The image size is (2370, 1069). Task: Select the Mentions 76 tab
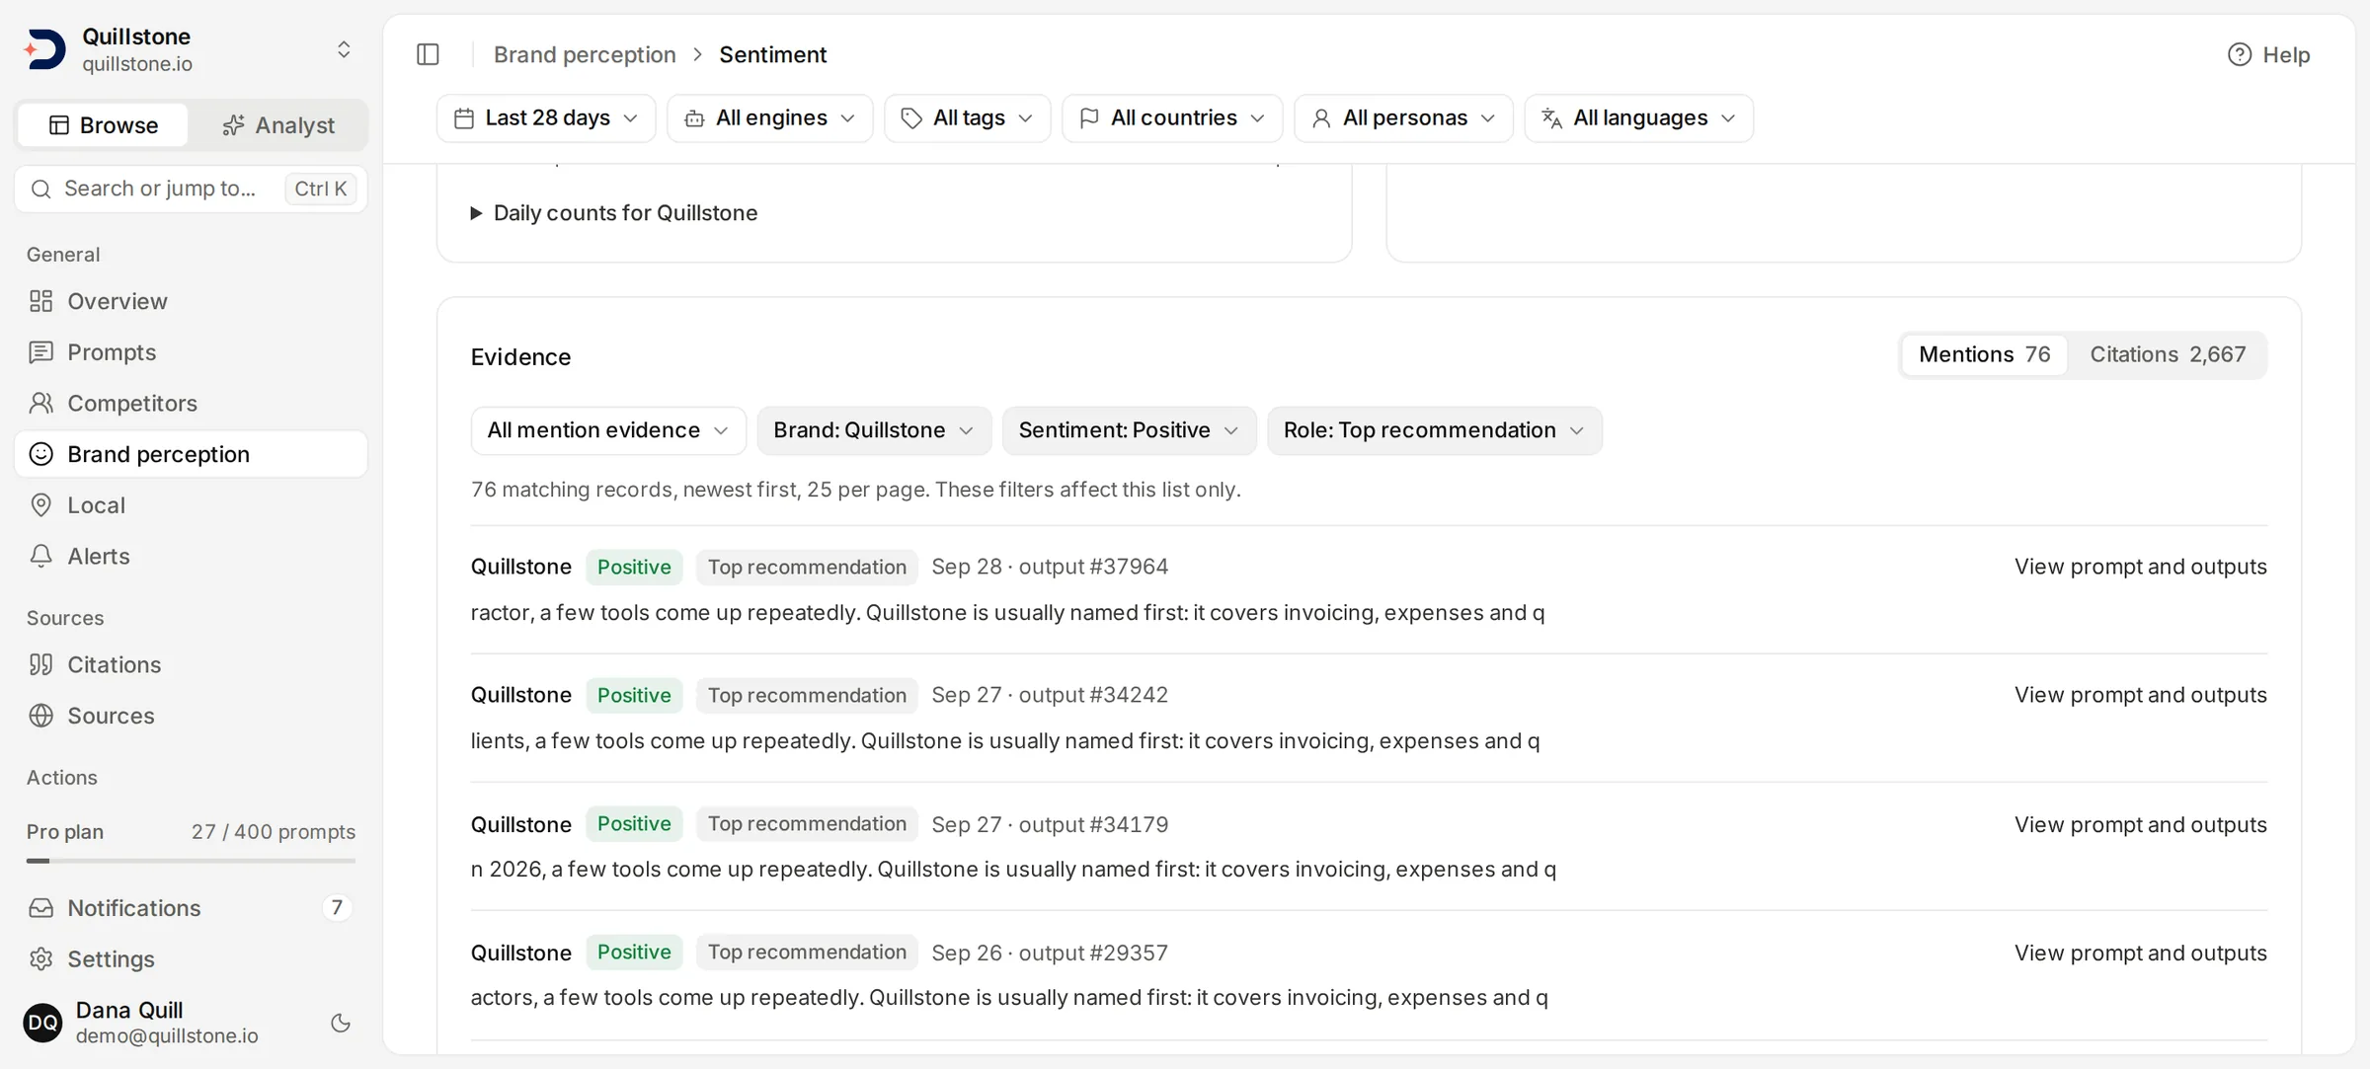(1984, 354)
